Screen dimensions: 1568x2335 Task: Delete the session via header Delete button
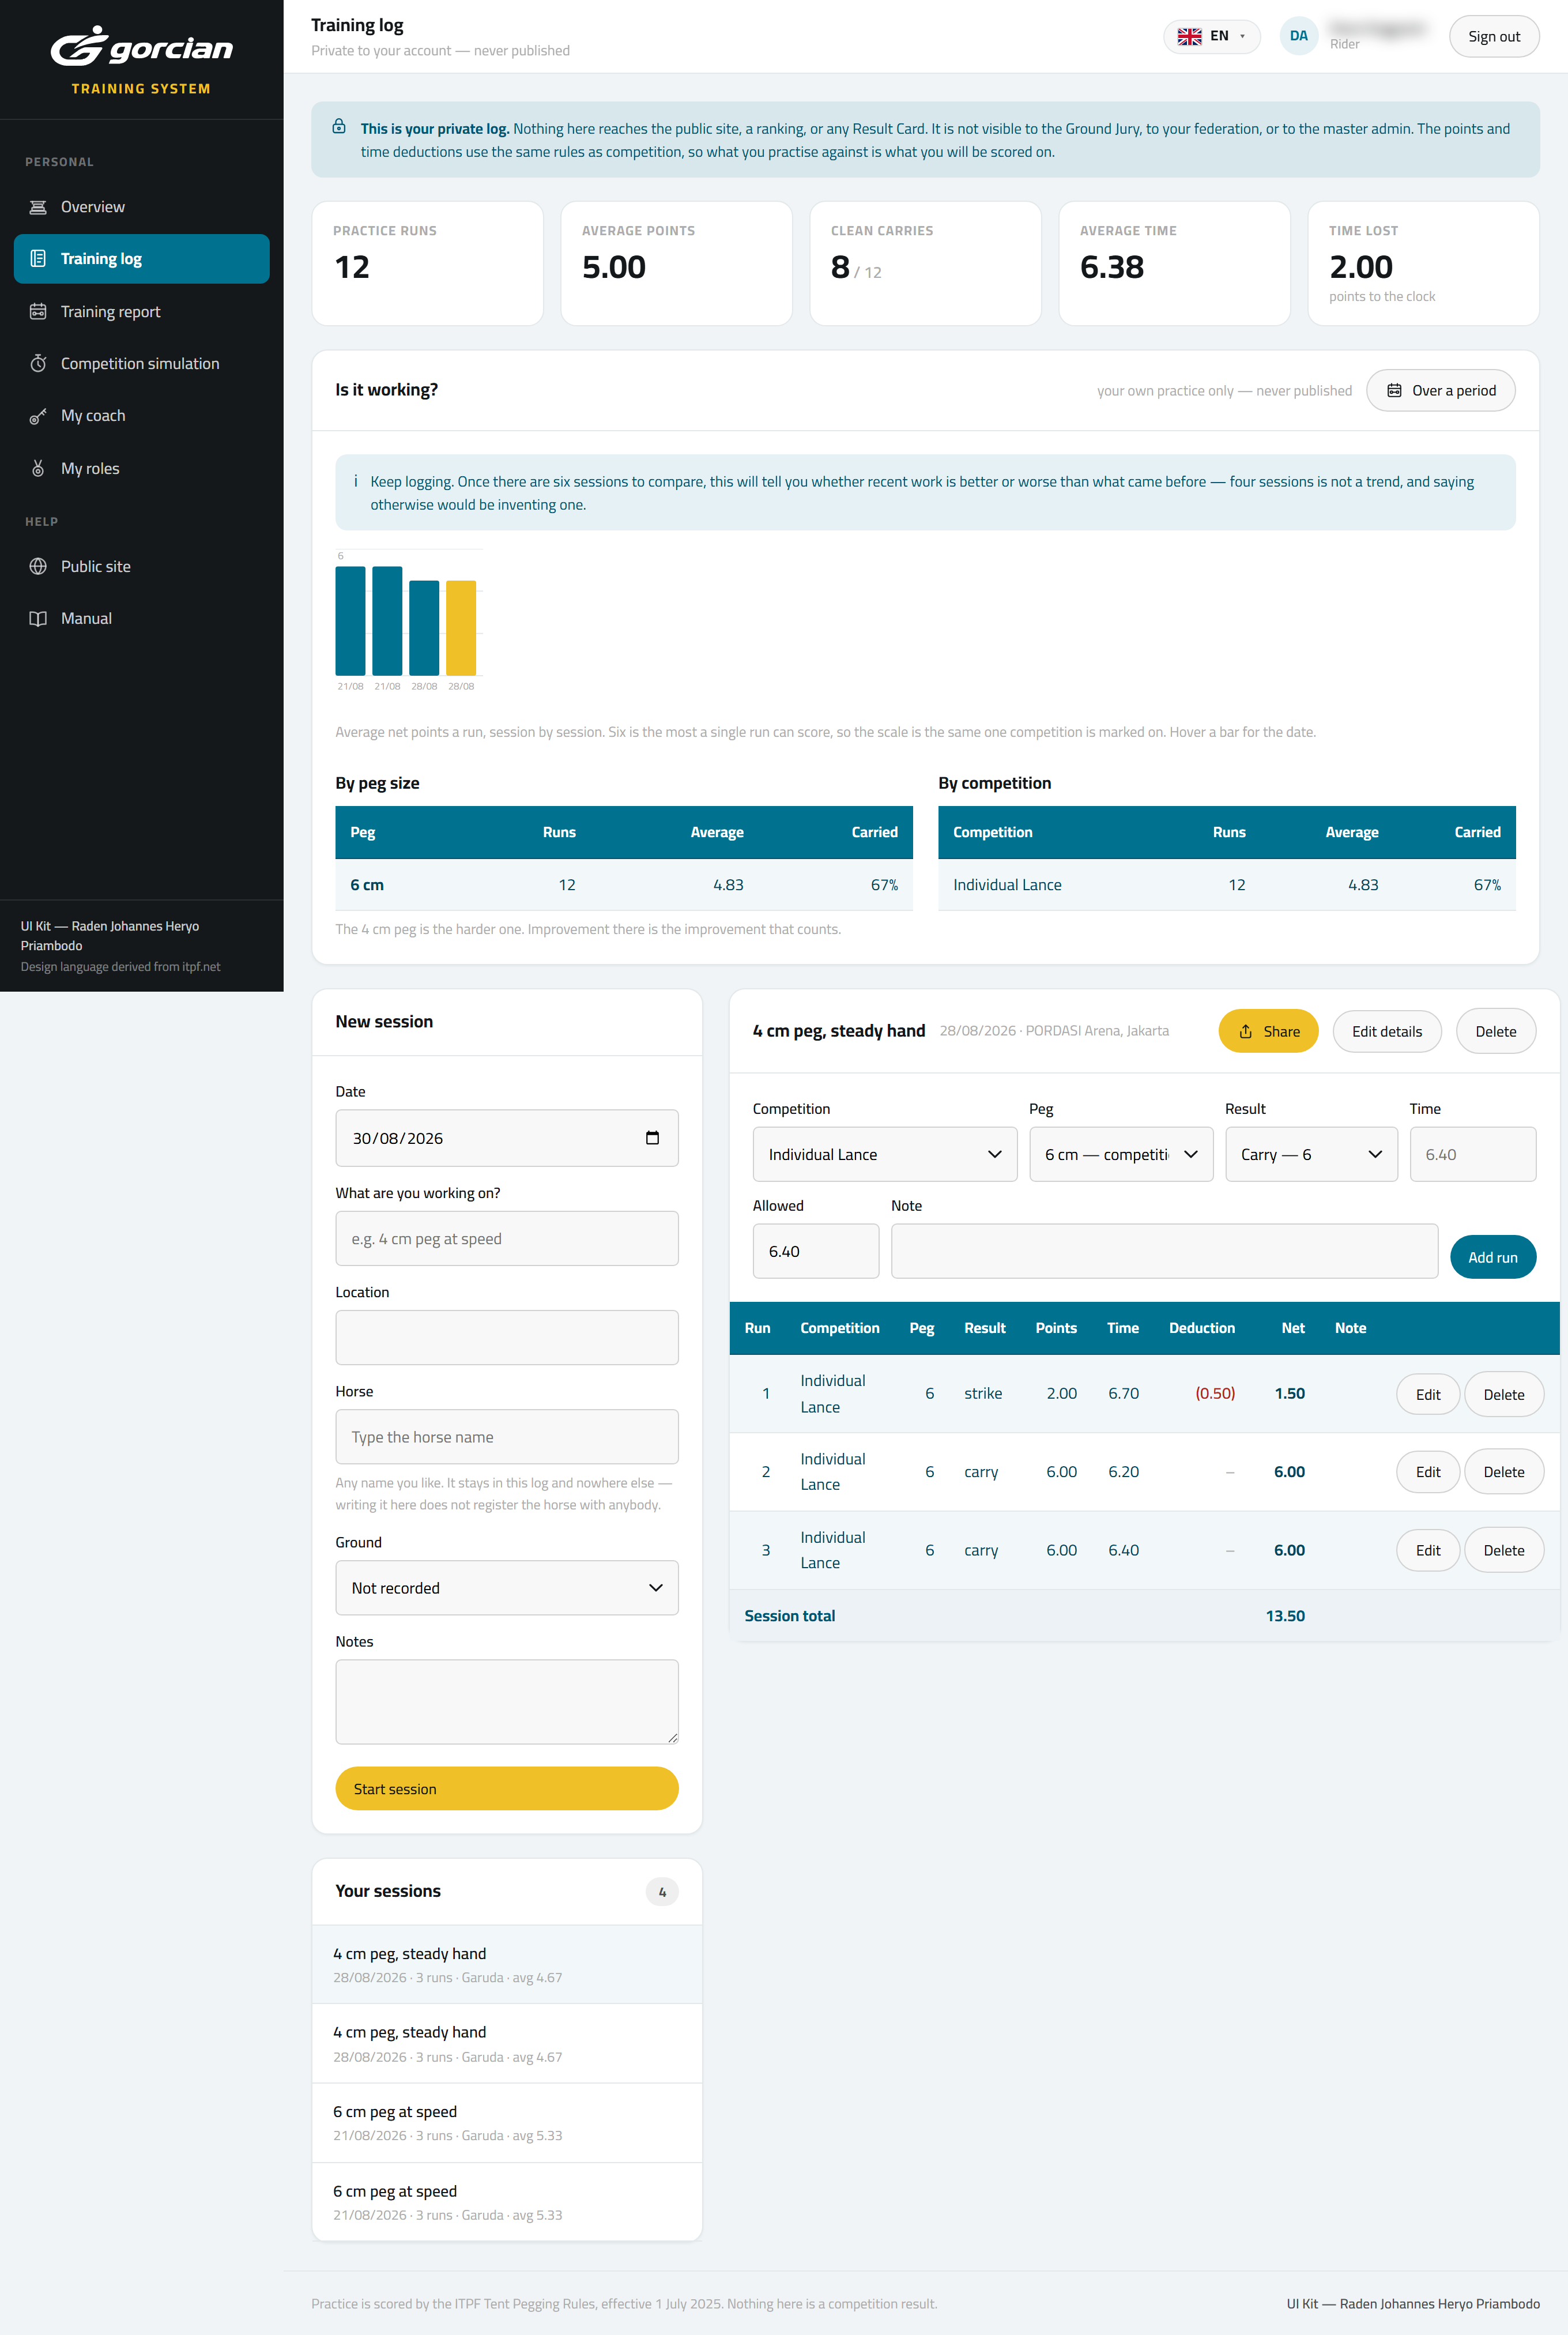coord(1495,1031)
